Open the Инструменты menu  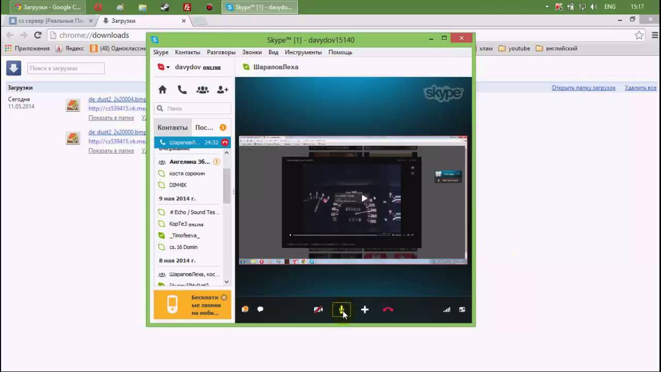303,52
